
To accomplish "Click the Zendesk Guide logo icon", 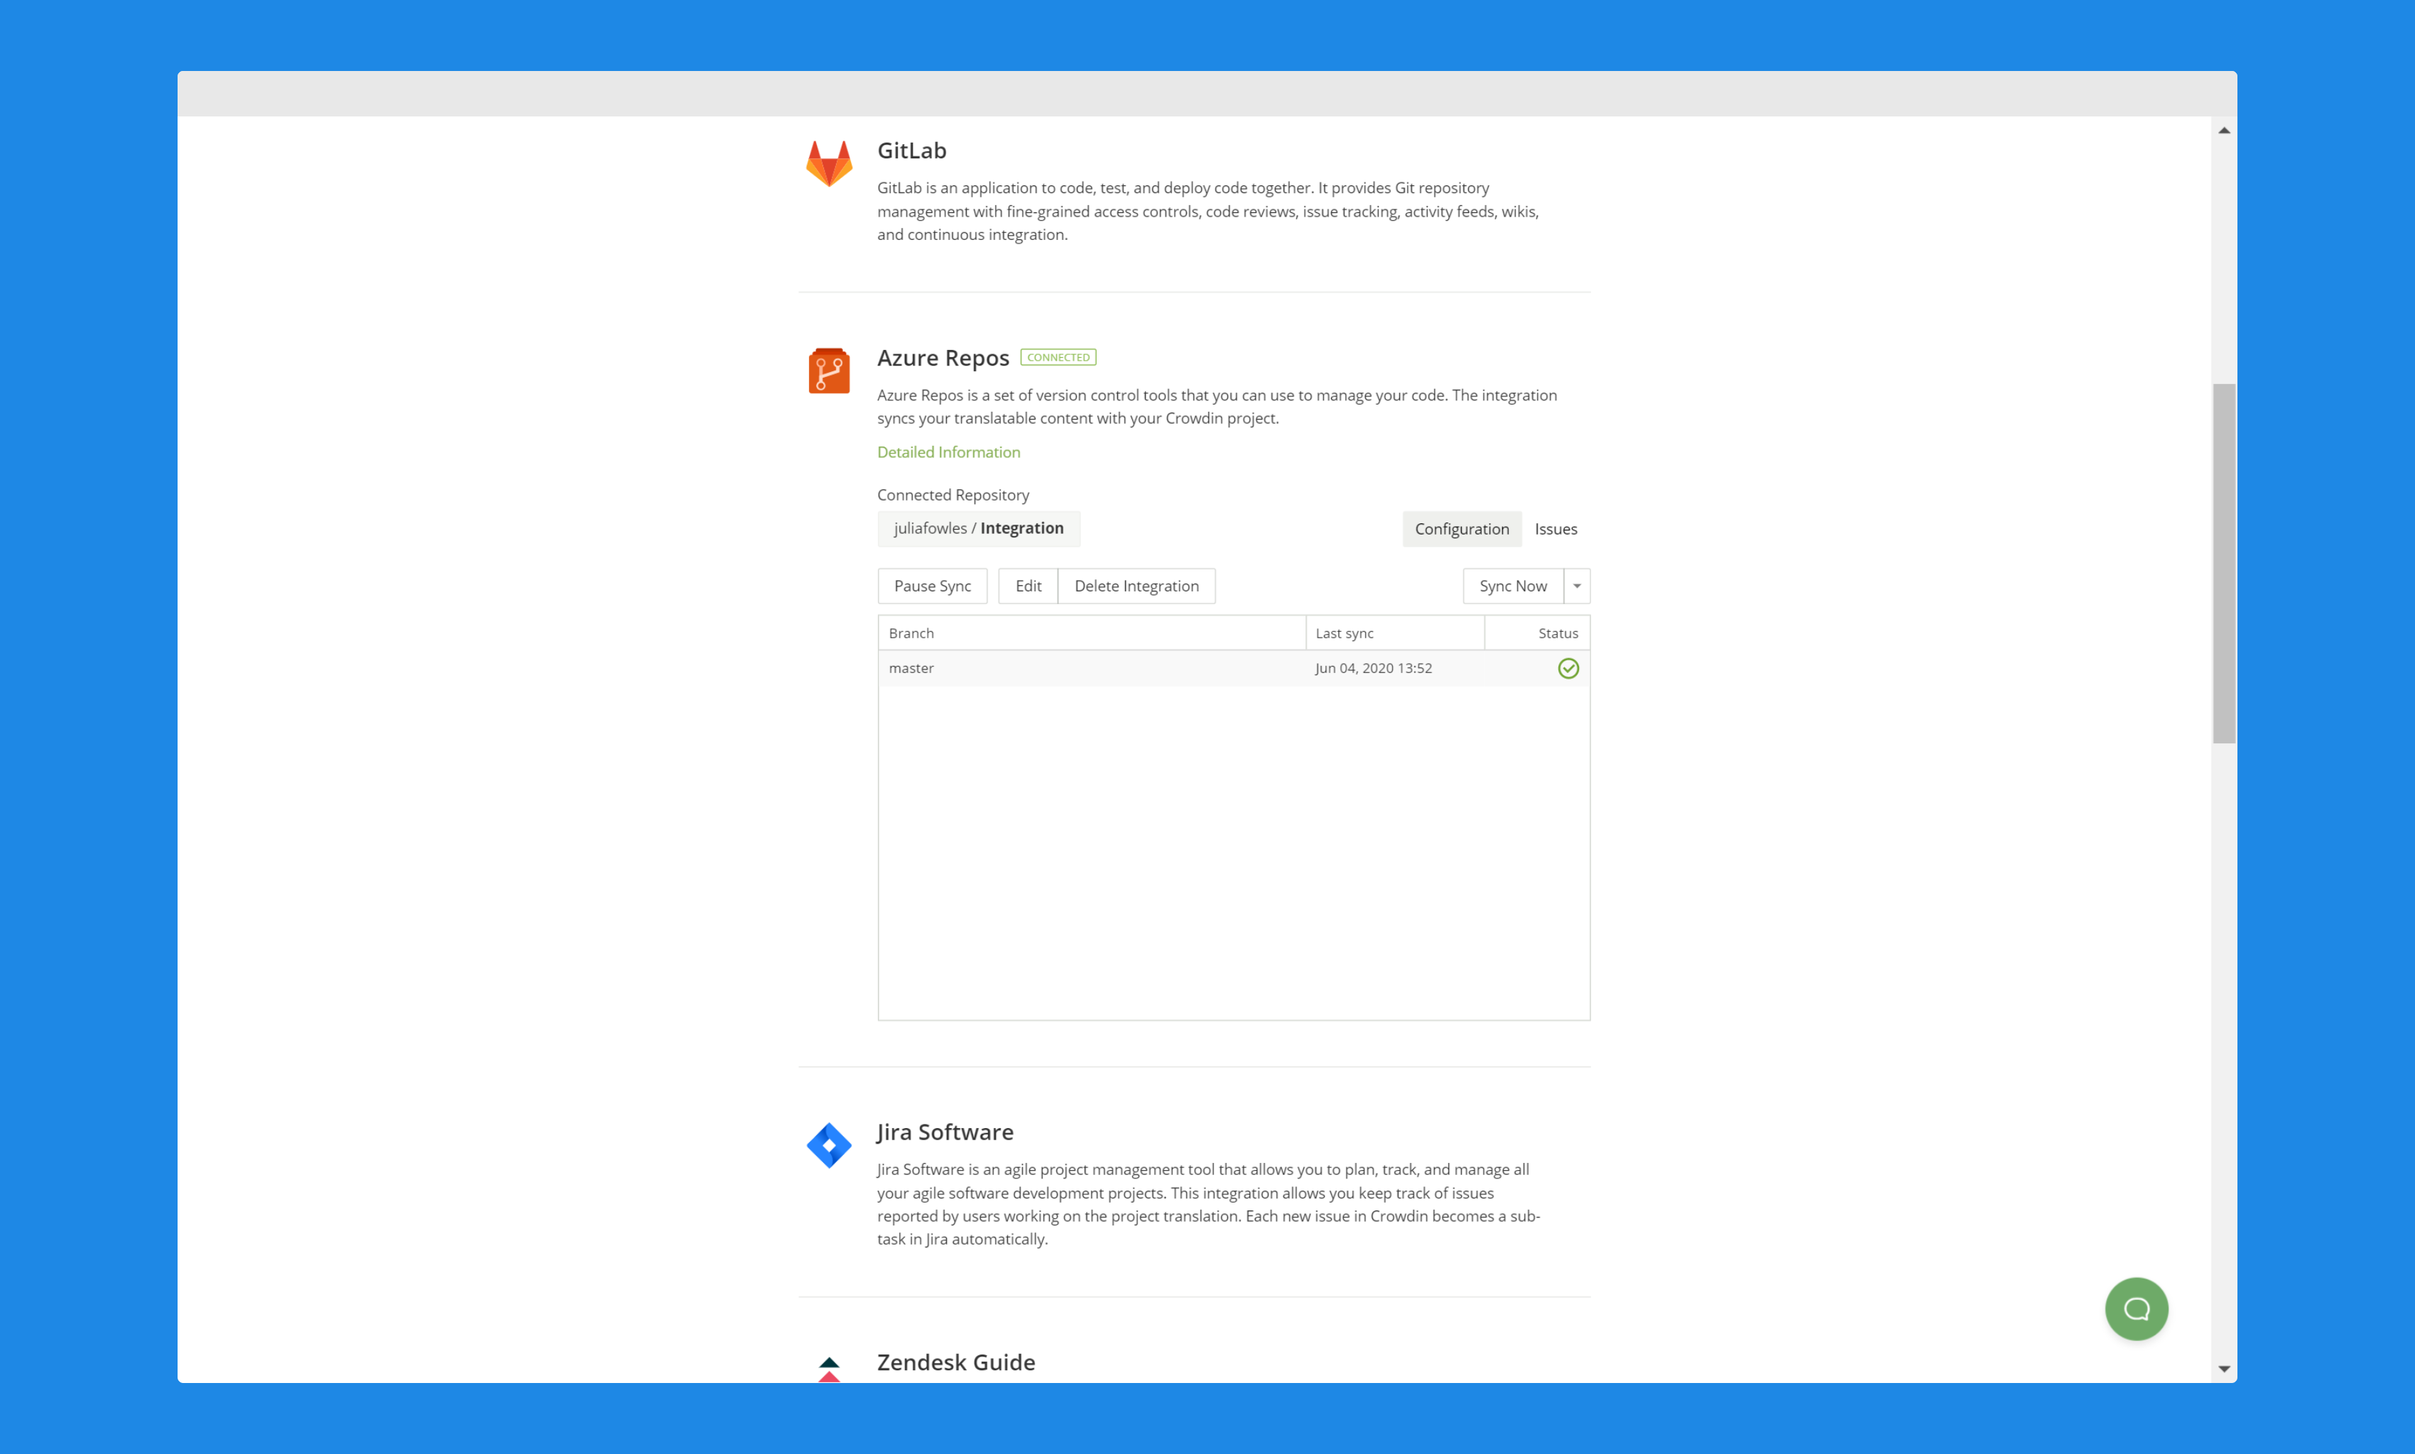I will (x=829, y=1369).
